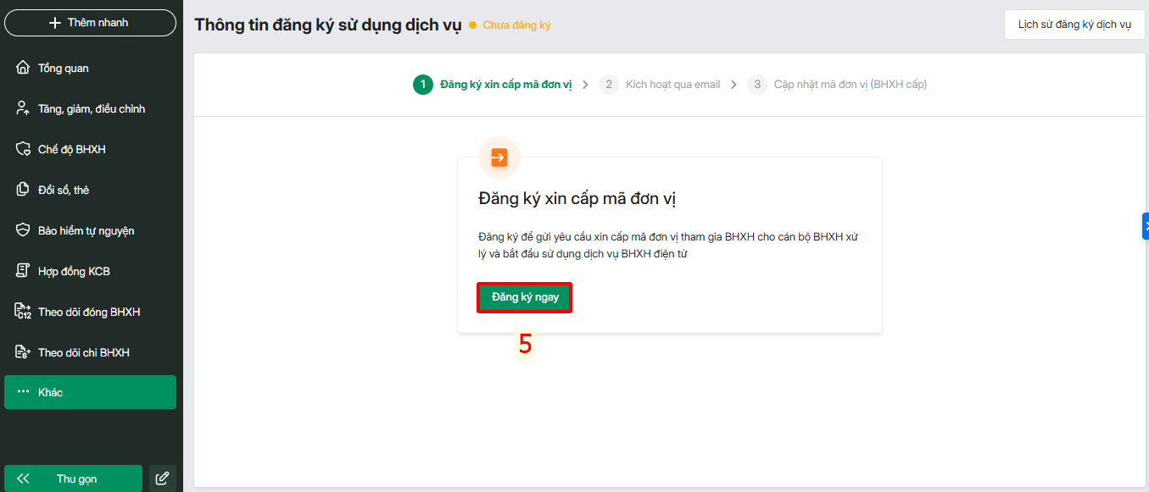The image size is (1149, 492).
Task: Click the description text about gửi yêu cầu
Action: 668,245
